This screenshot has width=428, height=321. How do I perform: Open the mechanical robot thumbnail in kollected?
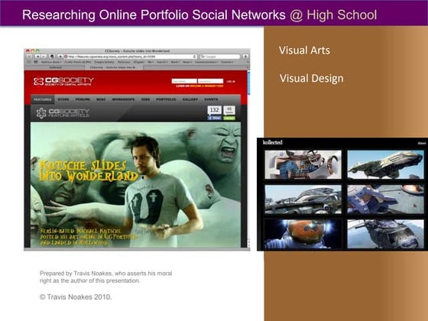303,164
